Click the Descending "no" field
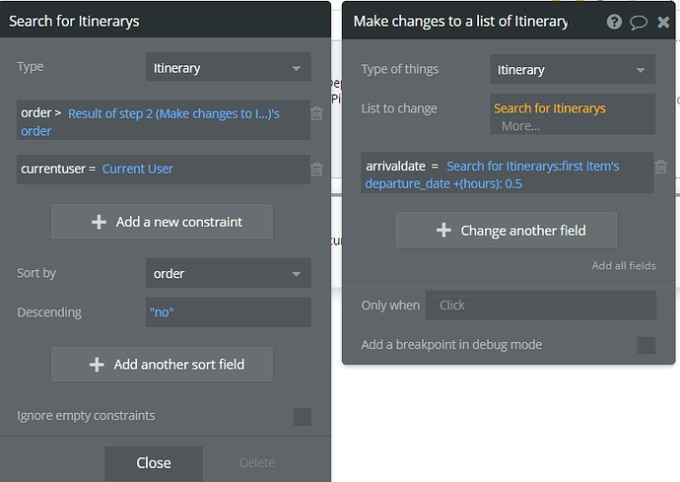This screenshot has height=482, width=680. click(229, 311)
